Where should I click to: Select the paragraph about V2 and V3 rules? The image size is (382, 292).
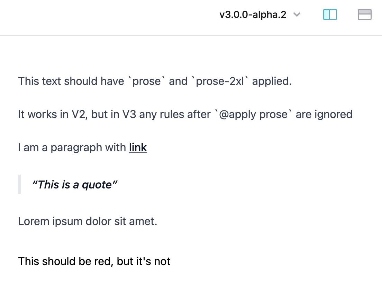point(185,114)
